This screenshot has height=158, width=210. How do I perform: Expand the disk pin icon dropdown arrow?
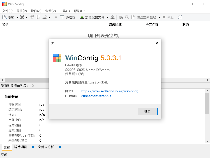[49, 17]
